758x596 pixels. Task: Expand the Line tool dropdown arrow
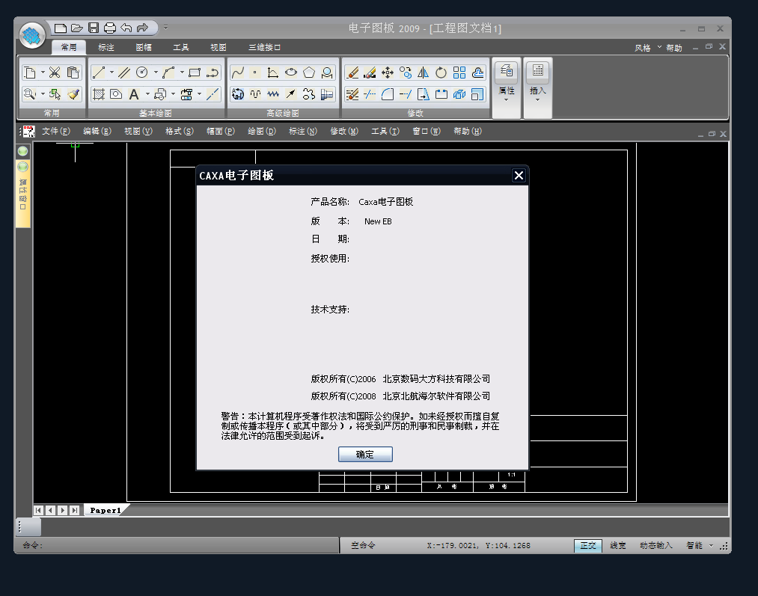[x=111, y=73]
